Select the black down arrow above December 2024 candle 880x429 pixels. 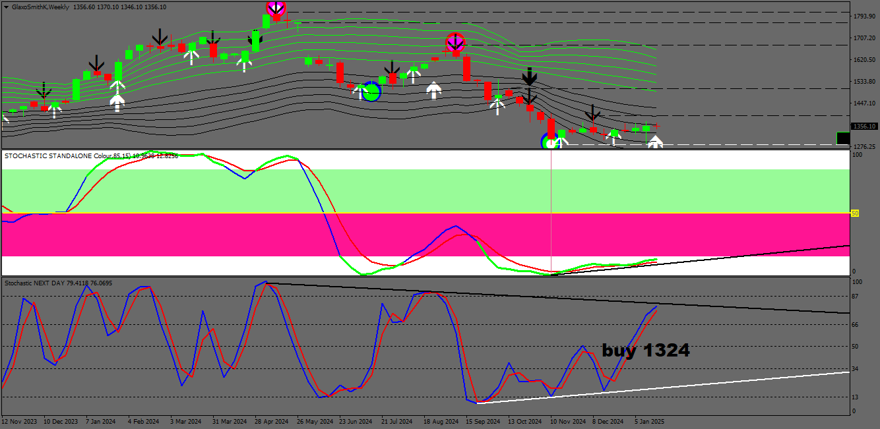pos(592,113)
